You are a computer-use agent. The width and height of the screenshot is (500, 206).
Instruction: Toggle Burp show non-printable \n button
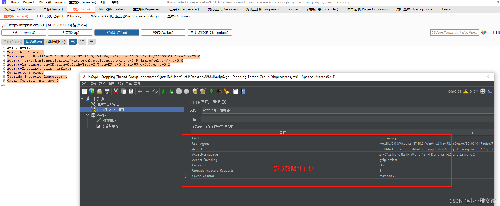point(82,42)
